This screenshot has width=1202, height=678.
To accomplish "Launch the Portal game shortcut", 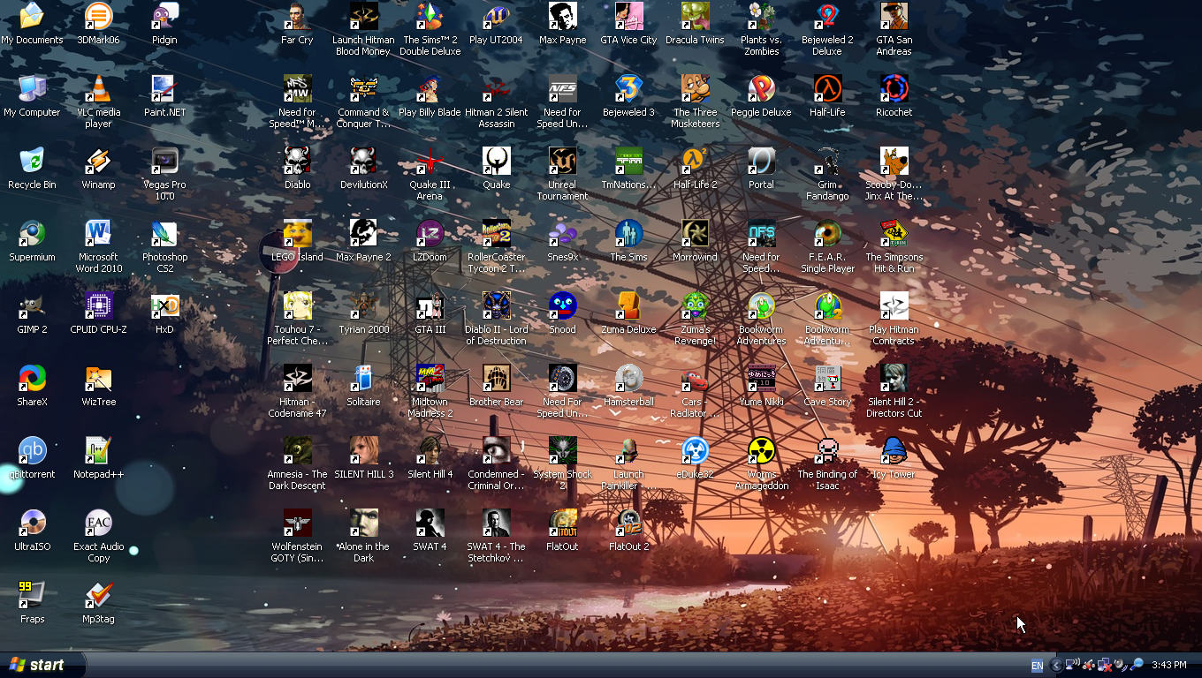I will (x=761, y=161).
